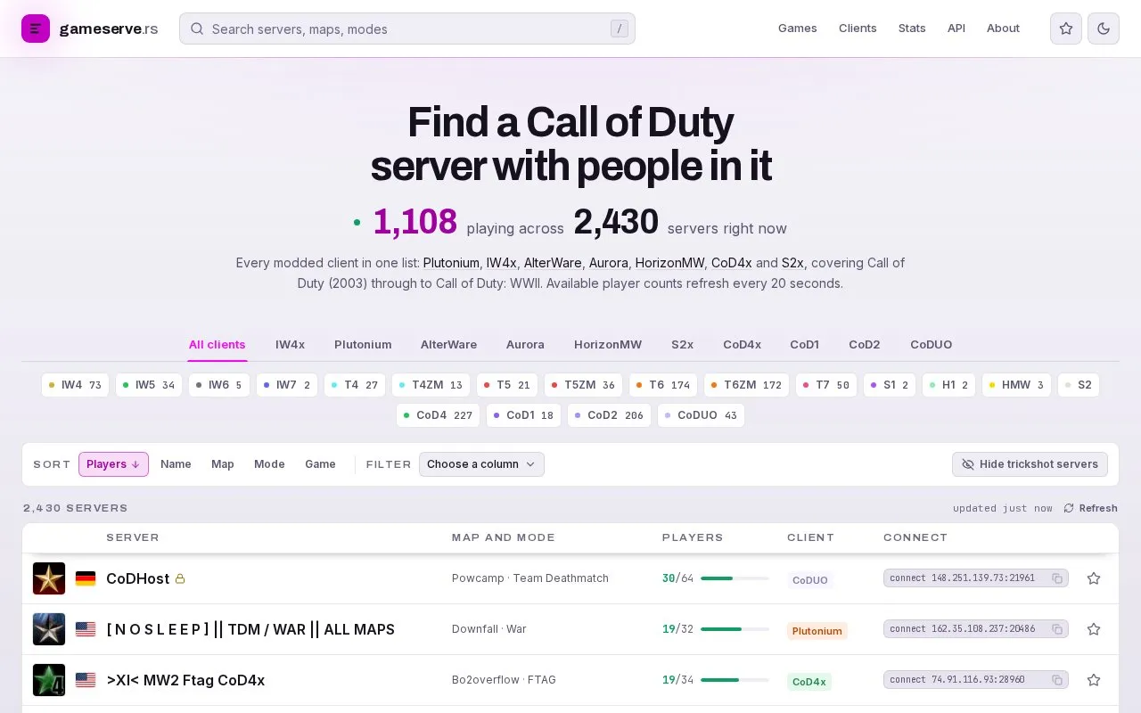Filter by the IW5 34 chip
The image size is (1141, 713).
[149, 385]
